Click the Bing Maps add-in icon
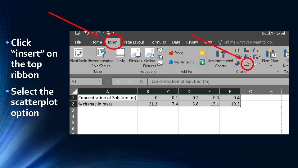 [202, 53]
